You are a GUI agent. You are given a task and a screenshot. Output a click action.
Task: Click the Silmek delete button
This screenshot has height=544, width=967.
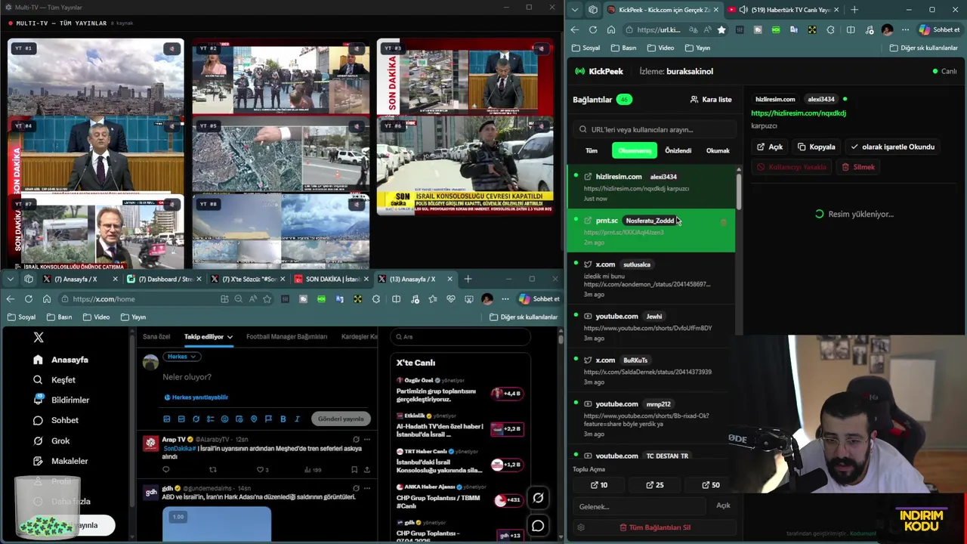pos(857,167)
